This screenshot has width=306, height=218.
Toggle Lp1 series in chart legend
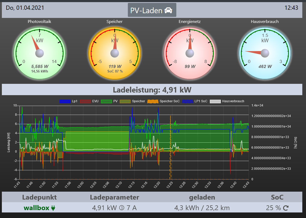coord(69,101)
